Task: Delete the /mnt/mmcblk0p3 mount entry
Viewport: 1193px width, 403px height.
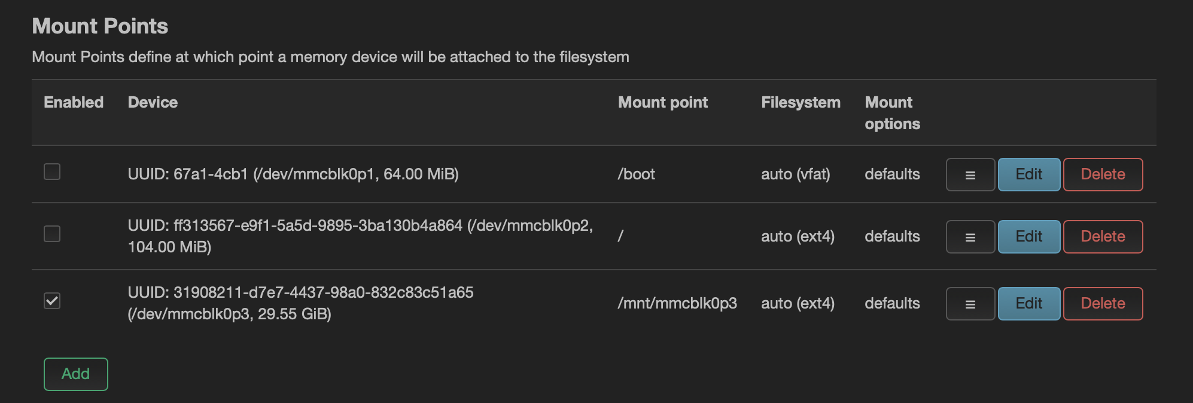Action: coord(1103,303)
